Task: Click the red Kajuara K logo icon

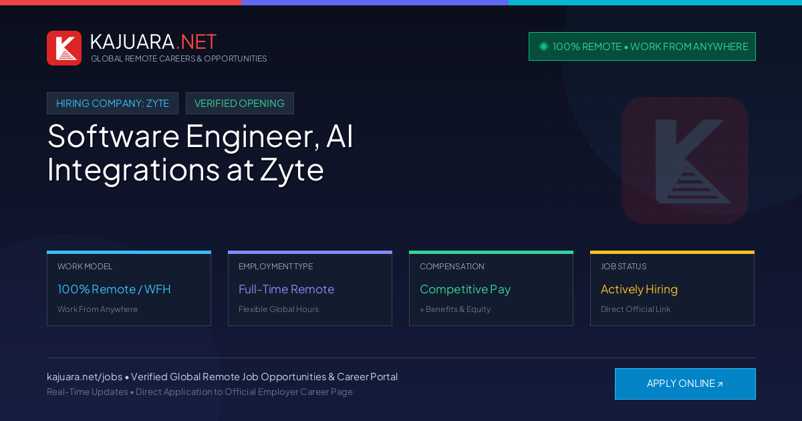Action: coord(64,48)
